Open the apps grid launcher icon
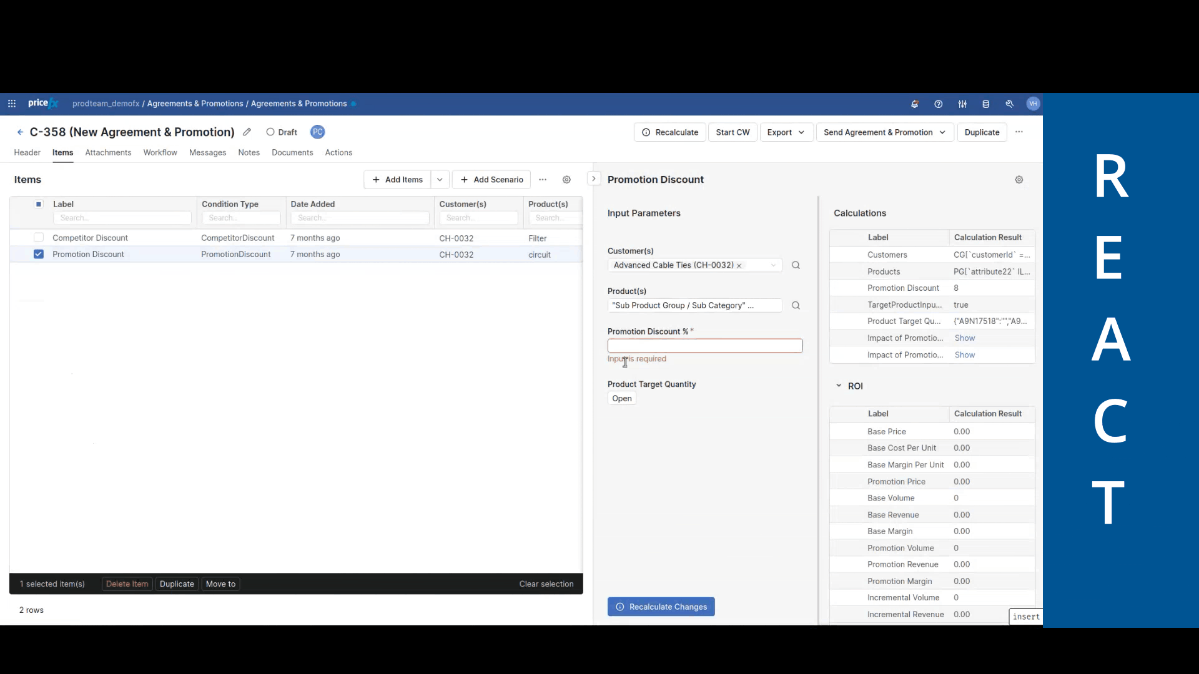1199x674 pixels. pyautogui.click(x=12, y=104)
